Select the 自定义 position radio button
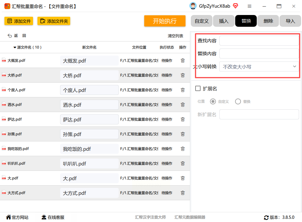This screenshot has width=302, height=222. point(213,101)
